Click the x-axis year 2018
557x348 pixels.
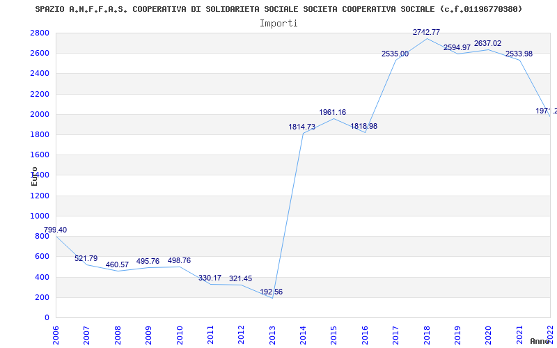pyautogui.click(x=427, y=335)
